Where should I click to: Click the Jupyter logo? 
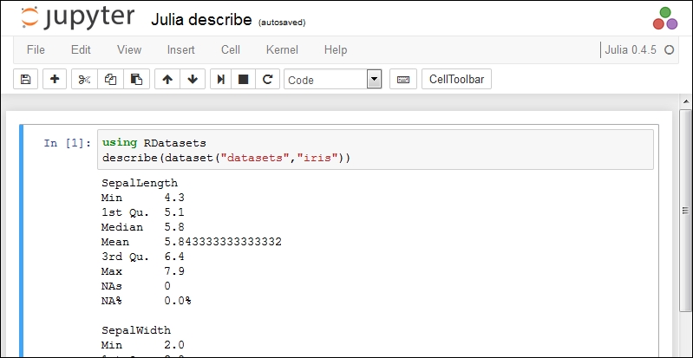pyautogui.click(x=77, y=17)
